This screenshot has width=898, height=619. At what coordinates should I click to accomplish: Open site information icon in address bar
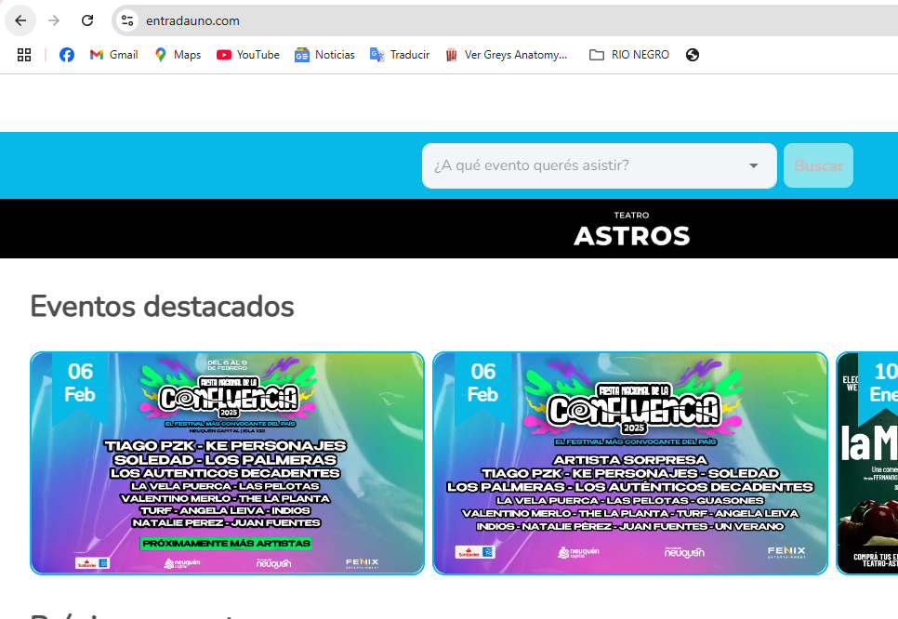click(127, 20)
